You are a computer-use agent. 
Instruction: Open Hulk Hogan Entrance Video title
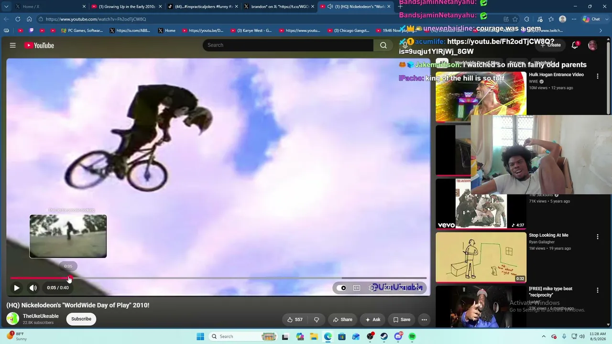tap(556, 75)
